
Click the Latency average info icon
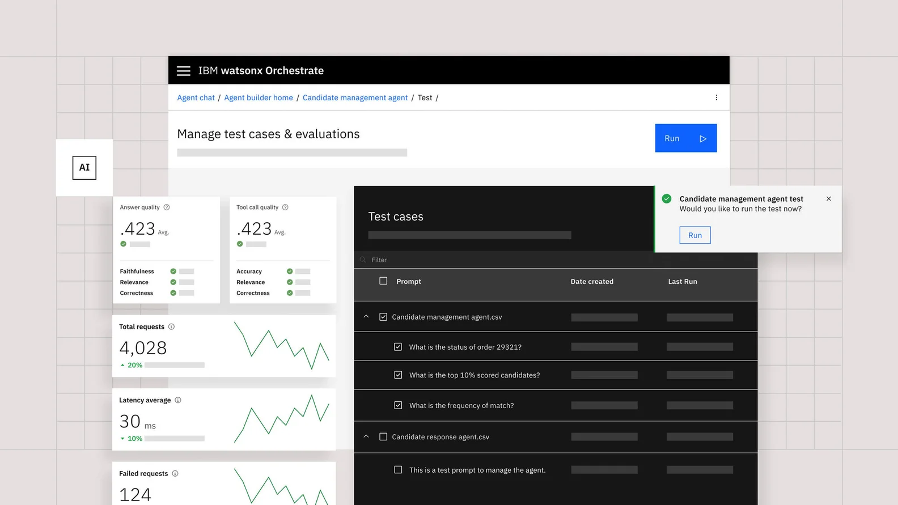click(178, 400)
